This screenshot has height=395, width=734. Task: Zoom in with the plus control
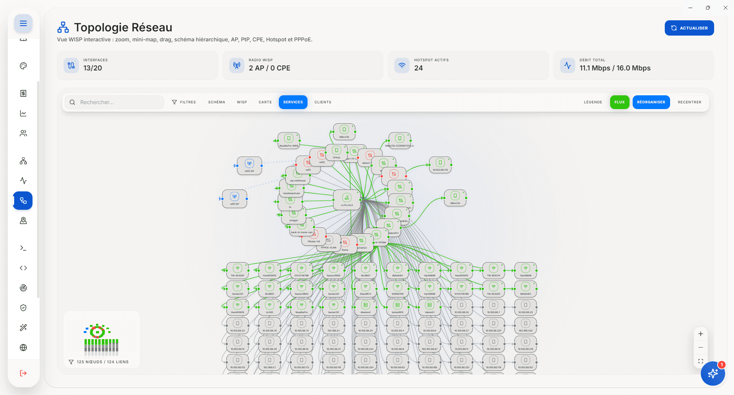coord(701,334)
